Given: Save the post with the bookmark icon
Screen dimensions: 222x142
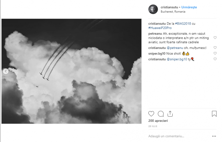Looking at the screenshot, I should [214, 114].
